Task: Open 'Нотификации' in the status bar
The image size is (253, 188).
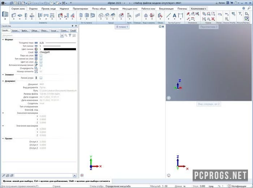Action: click(237, 186)
